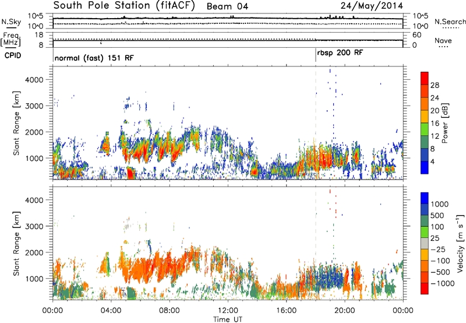Select 'normal (fast) 151 RF' CPID text
This screenshot has height=323, width=466.
[x=94, y=58]
